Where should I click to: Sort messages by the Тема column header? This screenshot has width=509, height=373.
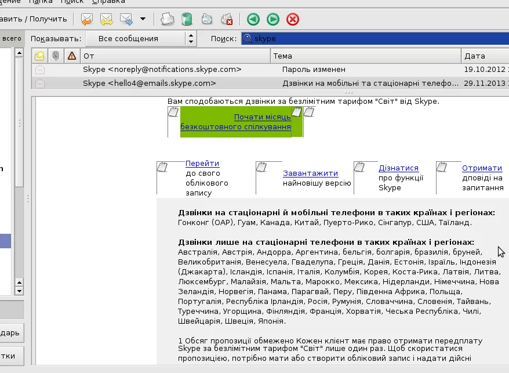coord(366,56)
